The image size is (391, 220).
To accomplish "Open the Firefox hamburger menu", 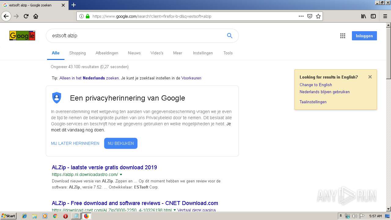I will [385, 16].
